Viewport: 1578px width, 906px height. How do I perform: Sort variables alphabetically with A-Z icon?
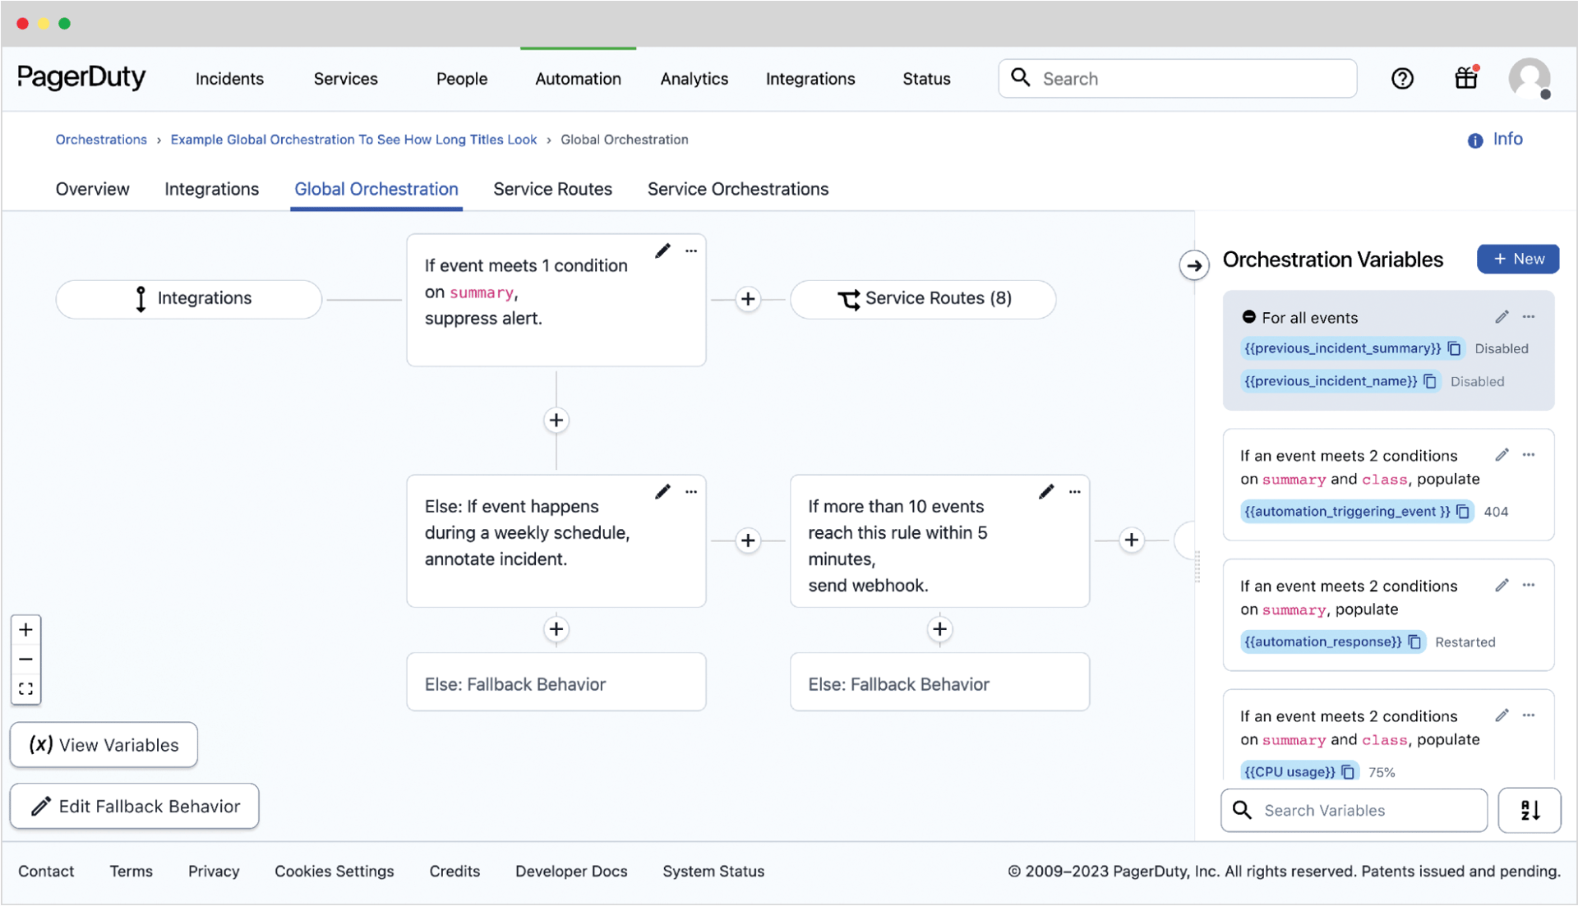1529,810
